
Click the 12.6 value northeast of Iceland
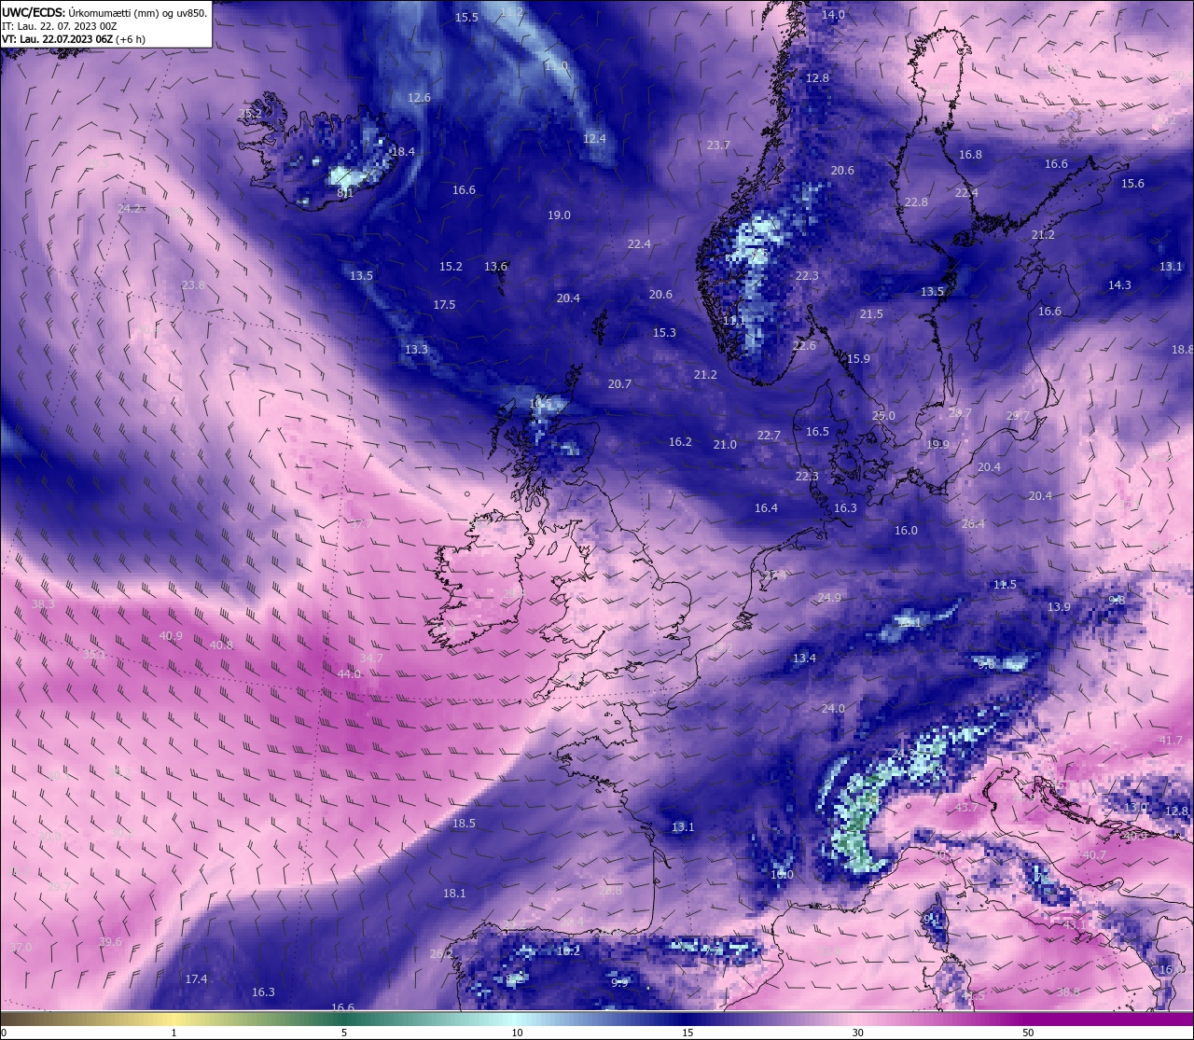click(419, 98)
